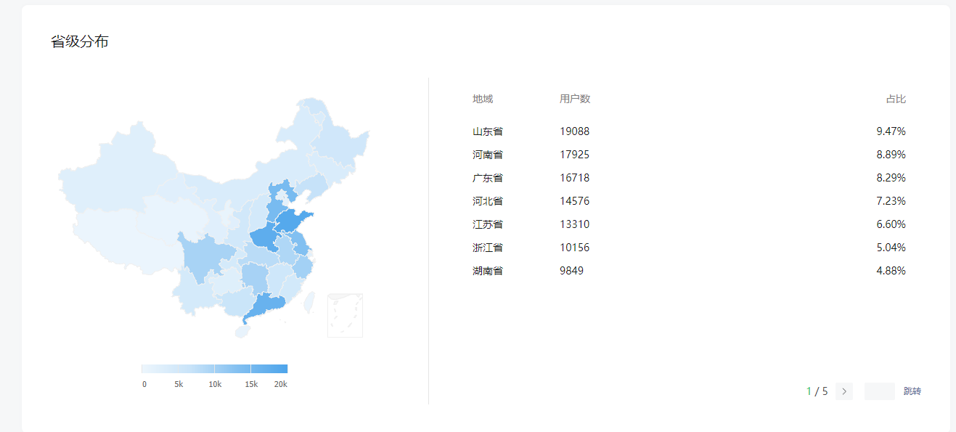Click the page indicator 1 / 5
This screenshot has height=432, width=956.
[817, 391]
